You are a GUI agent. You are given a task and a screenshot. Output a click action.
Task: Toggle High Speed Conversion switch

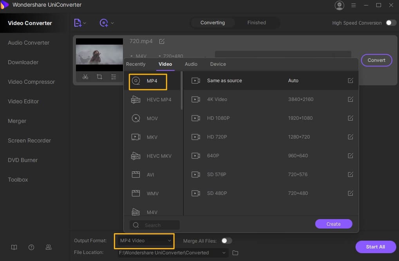(x=391, y=23)
